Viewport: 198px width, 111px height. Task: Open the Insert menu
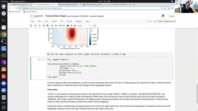coord(54,21)
